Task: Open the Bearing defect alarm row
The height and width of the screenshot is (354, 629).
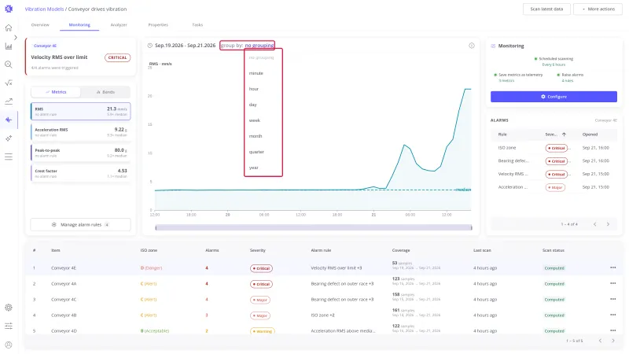Action: [554, 161]
